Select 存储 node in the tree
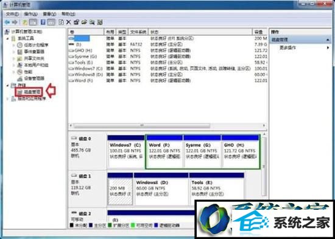This screenshot has height=239, width=335. click(22, 85)
